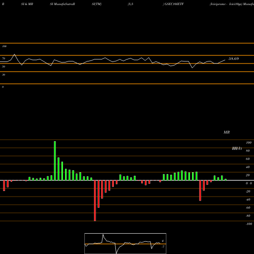Click the 'SI(TM)' header text
Image resolution: width=254 pixels, height=254 pixels.
[x=97, y=4]
